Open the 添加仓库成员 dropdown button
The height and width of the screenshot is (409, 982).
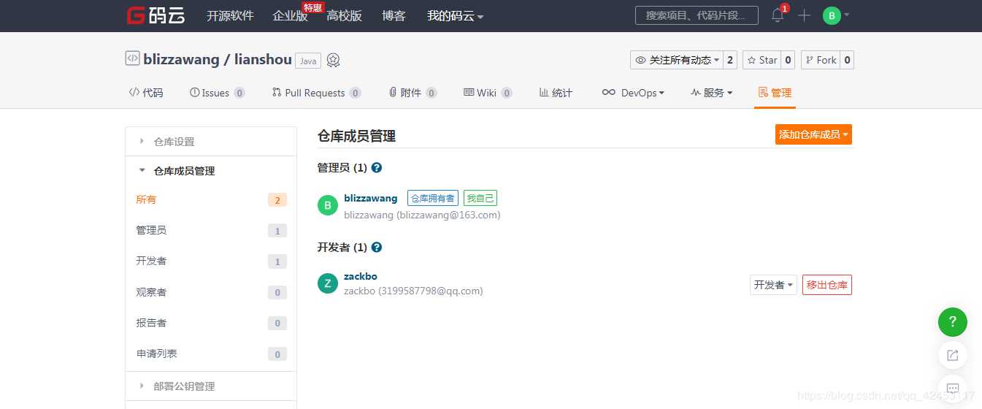[813, 134]
